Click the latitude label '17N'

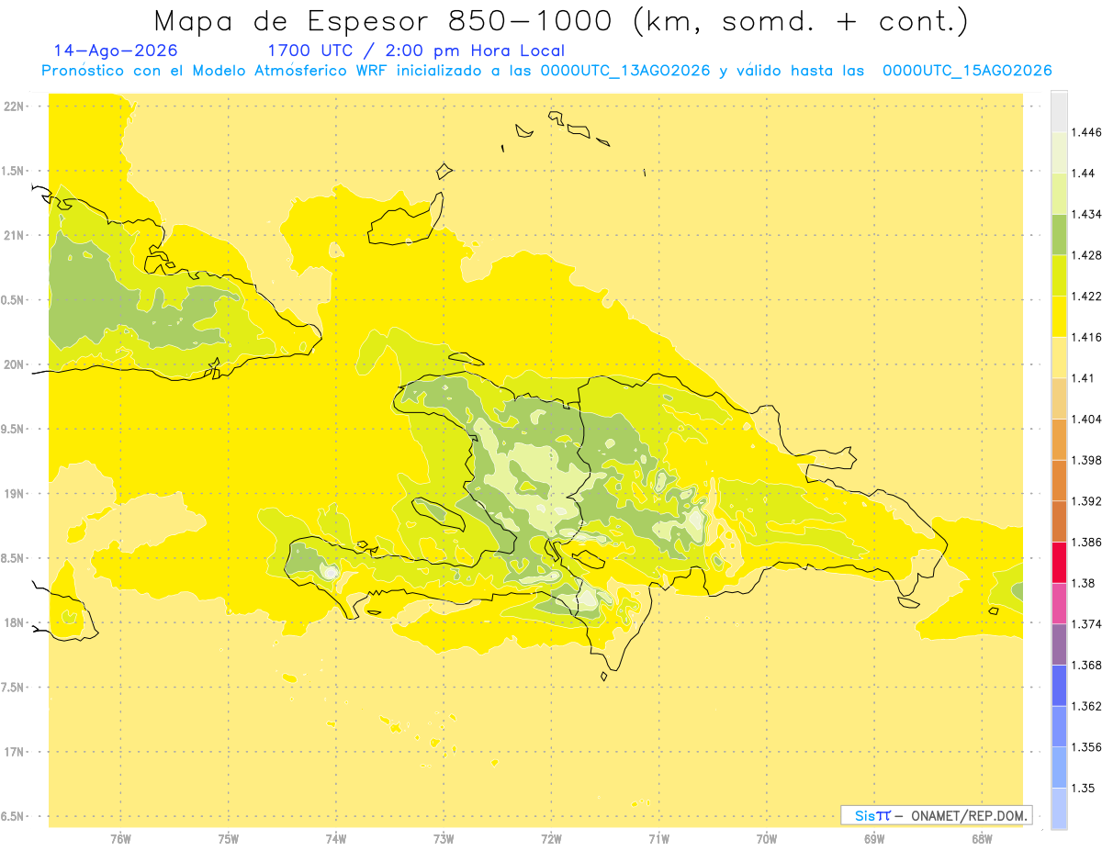pyautogui.click(x=14, y=753)
